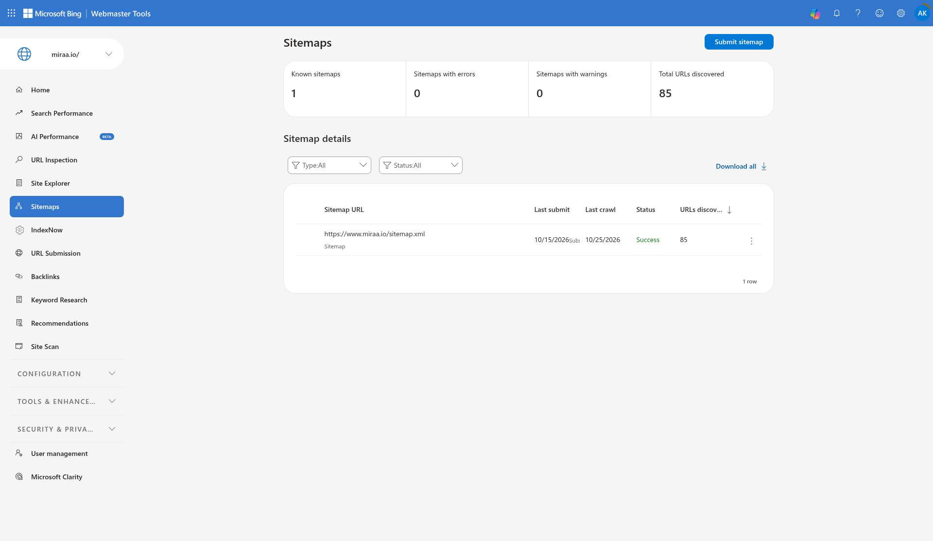Open Site Scan
Image resolution: width=933 pixels, height=541 pixels.
tap(67, 347)
